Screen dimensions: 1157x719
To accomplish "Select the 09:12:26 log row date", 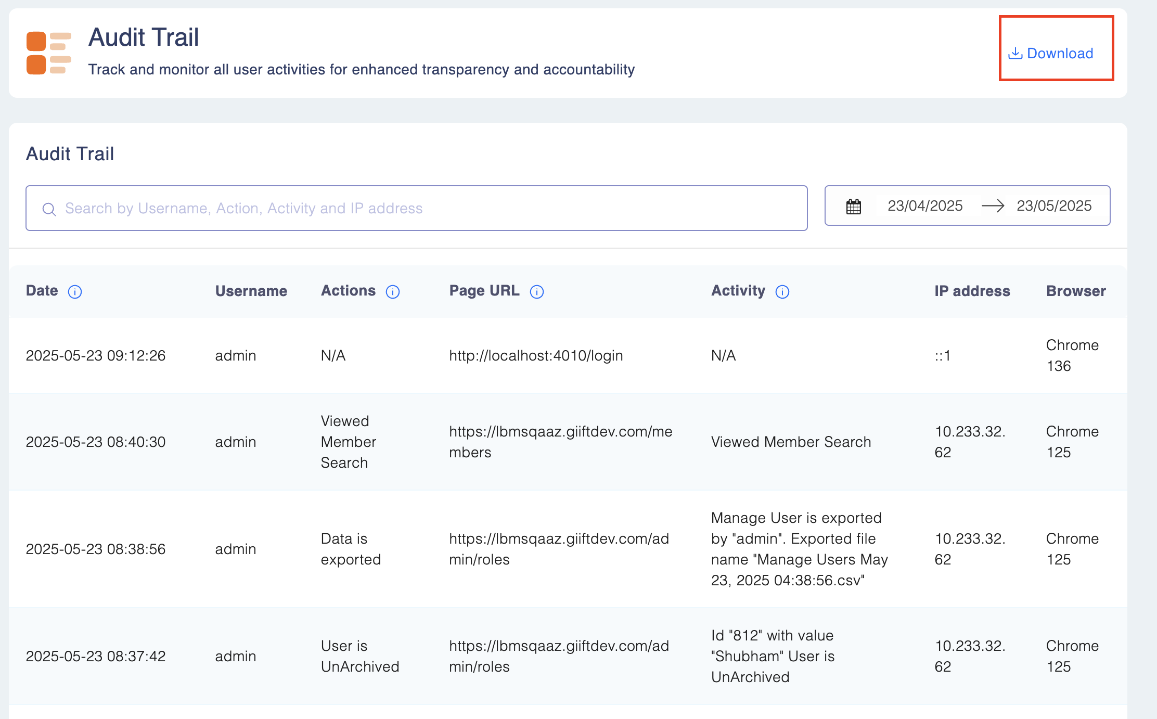I will coord(96,355).
